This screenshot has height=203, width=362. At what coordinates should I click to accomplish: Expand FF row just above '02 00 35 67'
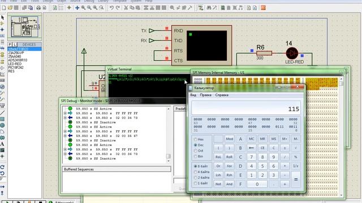65,131
